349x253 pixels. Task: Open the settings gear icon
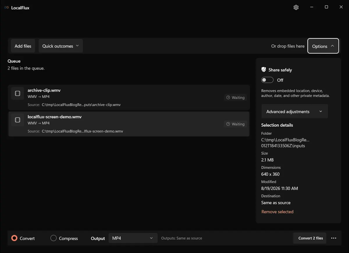click(x=296, y=7)
